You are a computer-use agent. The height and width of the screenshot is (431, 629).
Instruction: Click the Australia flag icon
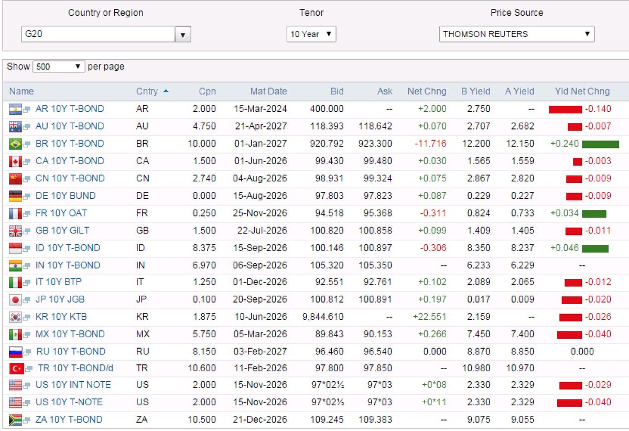click(x=15, y=126)
